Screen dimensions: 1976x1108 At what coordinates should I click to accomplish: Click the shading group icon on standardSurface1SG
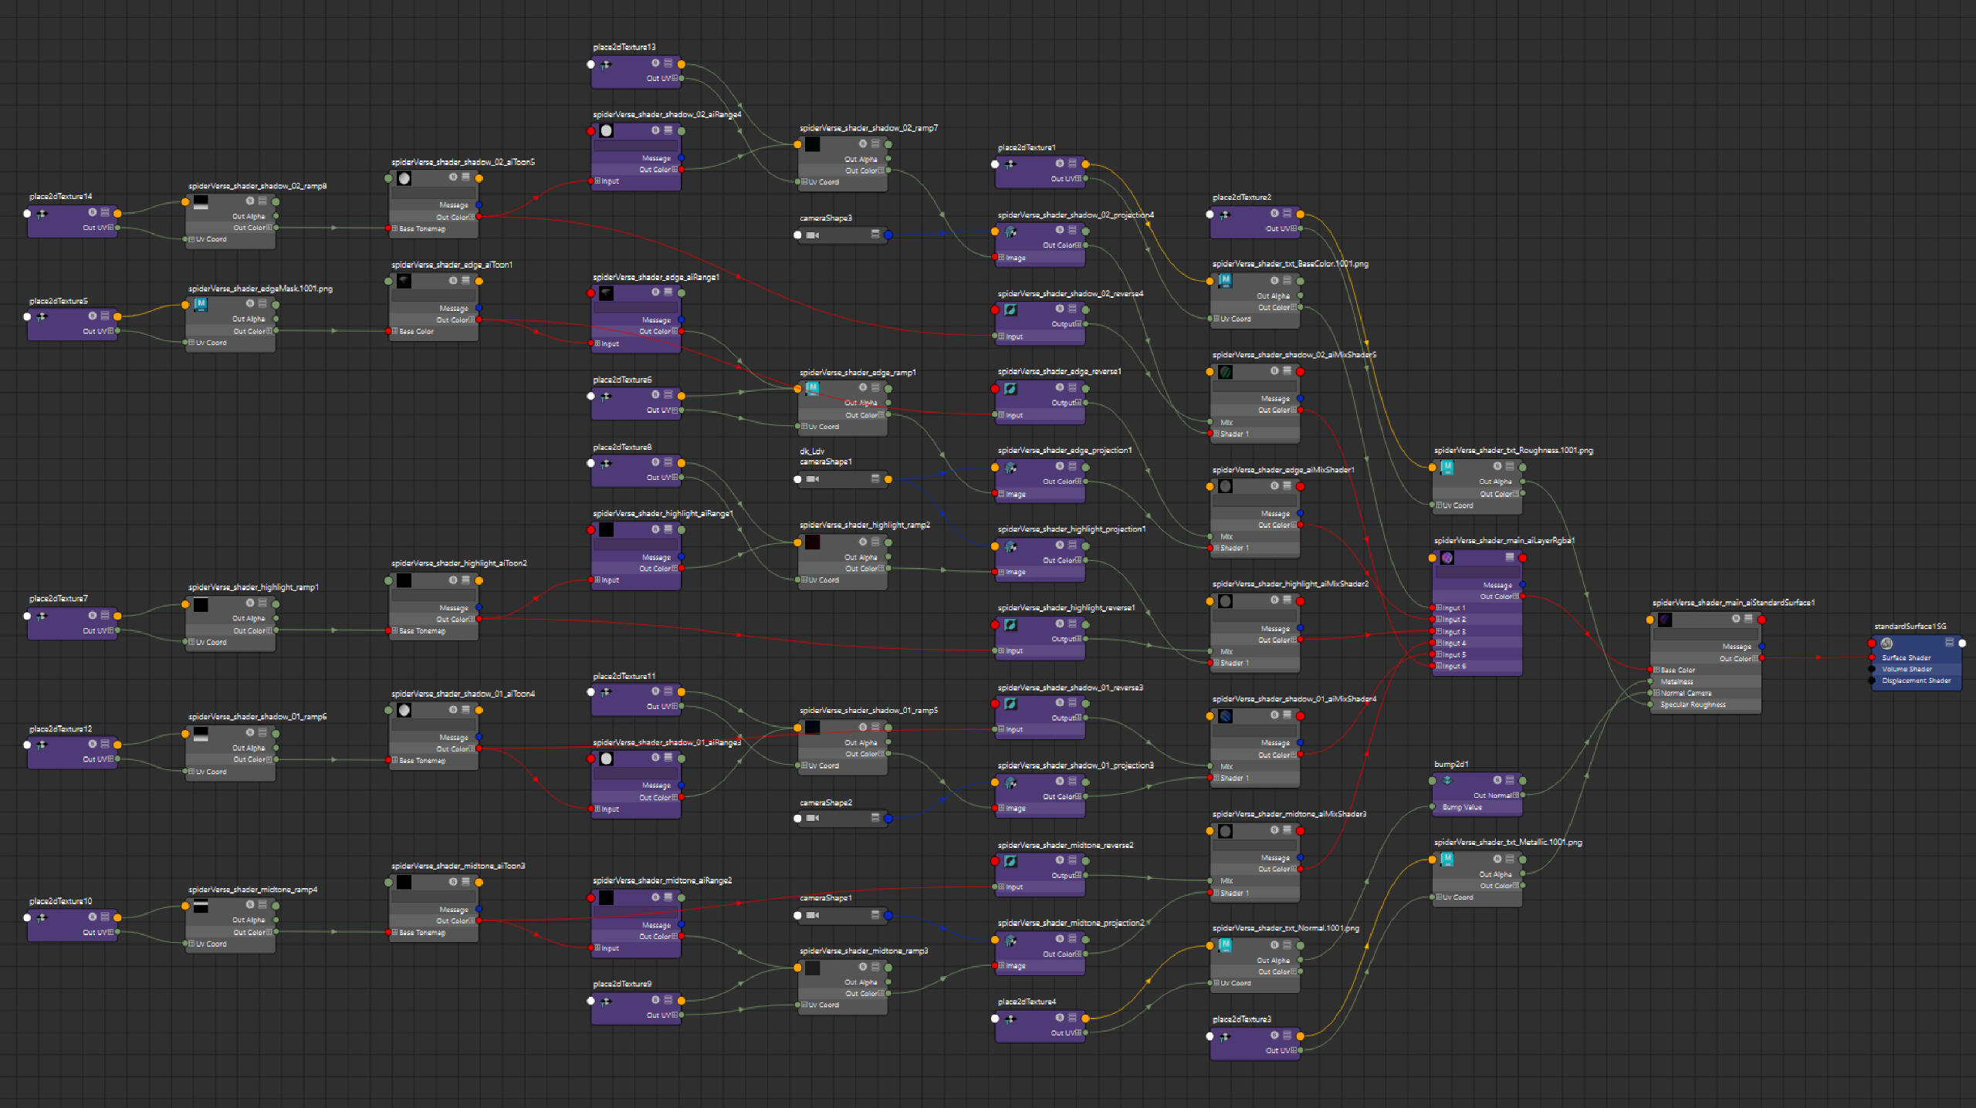(1886, 644)
